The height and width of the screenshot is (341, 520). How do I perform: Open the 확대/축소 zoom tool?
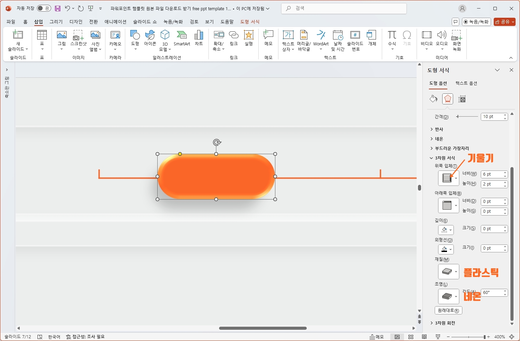pyautogui.click(x=219, y=40)
